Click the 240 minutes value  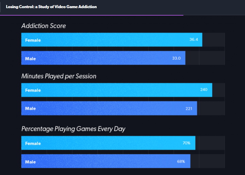[204, 90]
